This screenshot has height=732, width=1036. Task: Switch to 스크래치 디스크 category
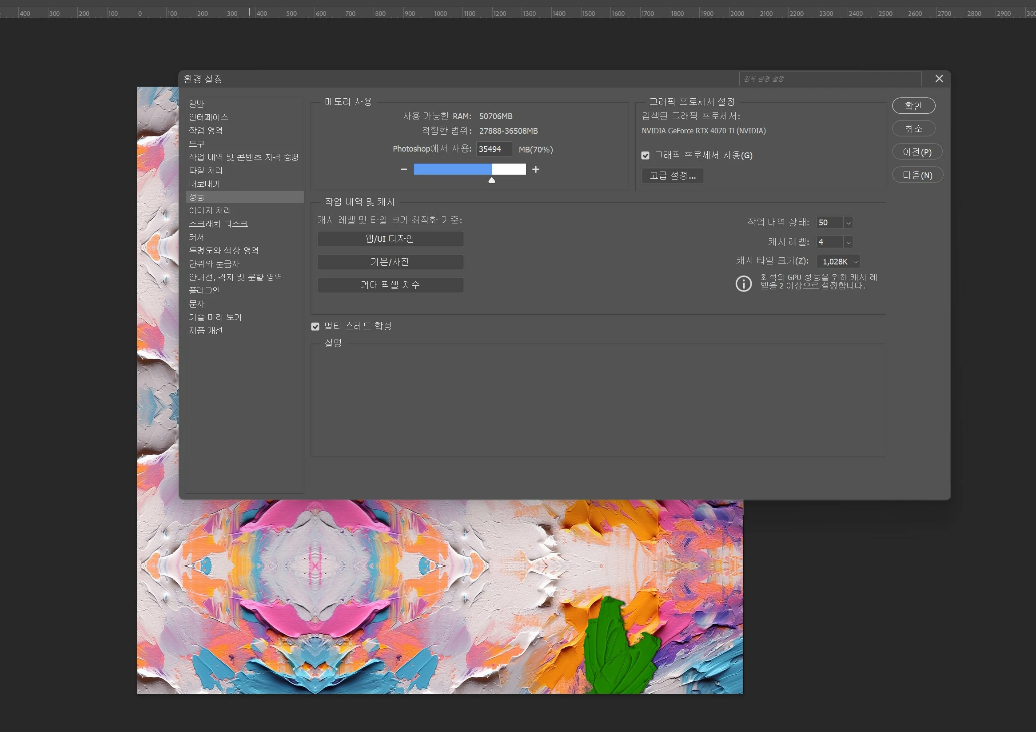coord(219,224)
